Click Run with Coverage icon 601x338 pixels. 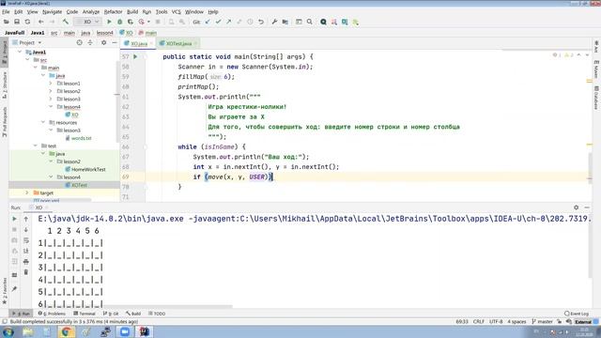[x=131, y=22]
